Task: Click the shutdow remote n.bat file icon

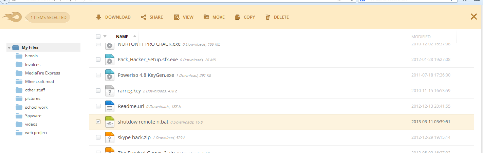Action: tap(110, 122)
